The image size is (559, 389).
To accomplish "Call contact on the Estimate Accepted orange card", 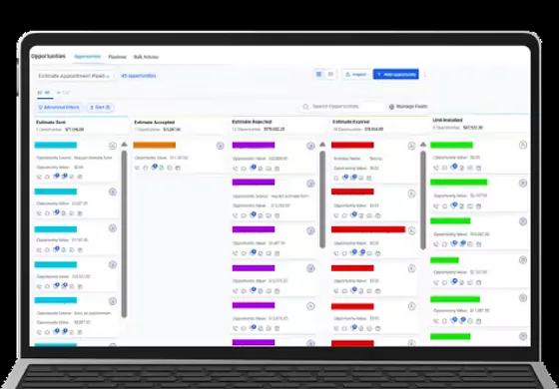I will point(137,168).
